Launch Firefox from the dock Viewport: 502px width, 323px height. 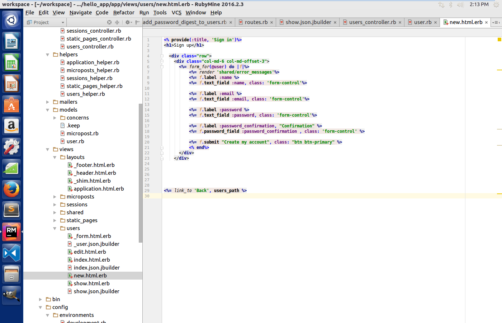[11, 189]
